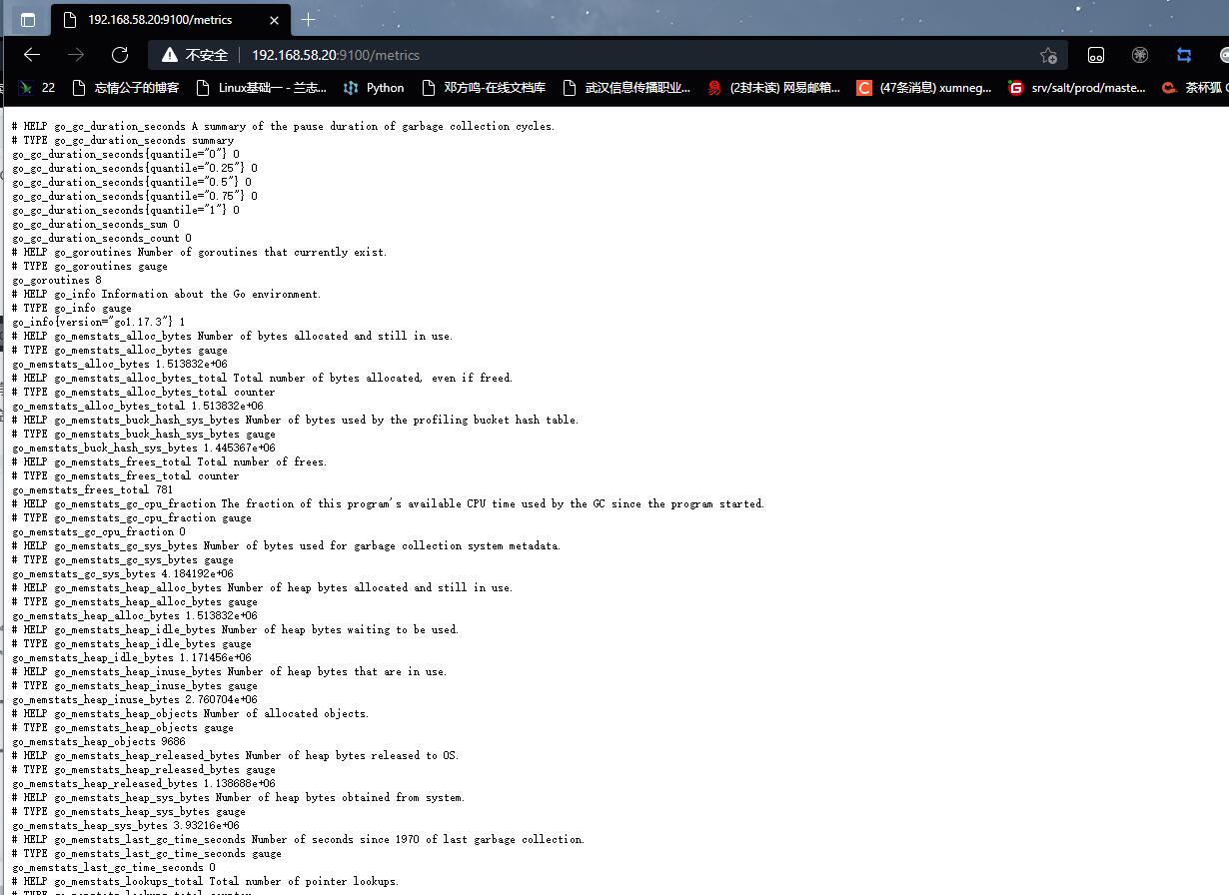The image size is (1229, 895).
Task: Open a new browser tab
Action: click(308, 20)
